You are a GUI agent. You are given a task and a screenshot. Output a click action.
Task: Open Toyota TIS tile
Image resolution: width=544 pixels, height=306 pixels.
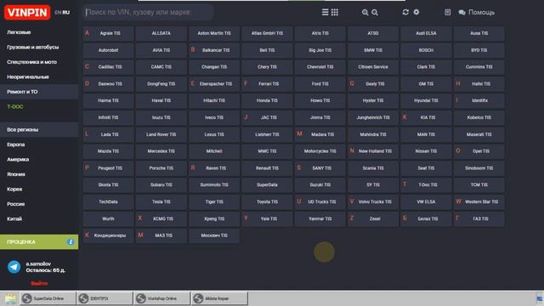267,202
